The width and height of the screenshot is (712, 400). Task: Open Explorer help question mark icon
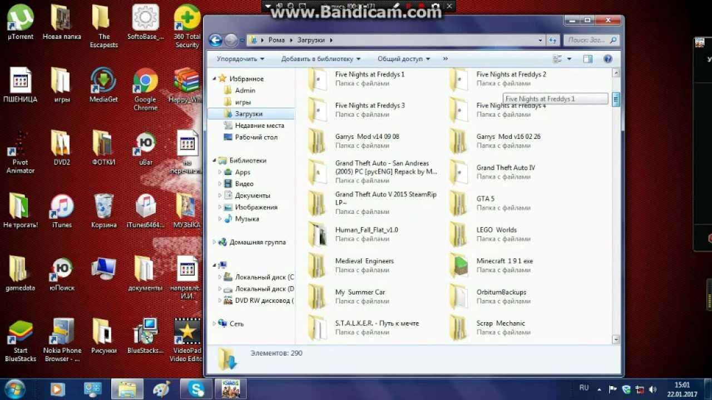[608, 59]
